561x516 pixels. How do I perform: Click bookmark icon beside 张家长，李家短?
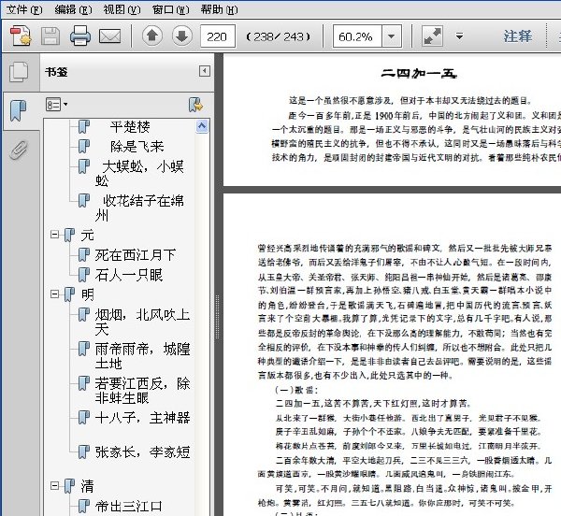pos(84,451)
